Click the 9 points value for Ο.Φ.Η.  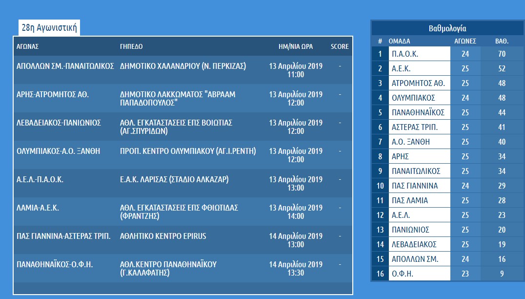click(502, 274)
